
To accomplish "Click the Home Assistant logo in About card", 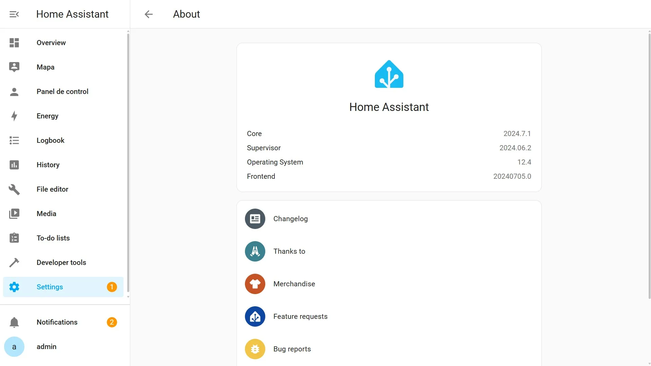I will [389, 74].
